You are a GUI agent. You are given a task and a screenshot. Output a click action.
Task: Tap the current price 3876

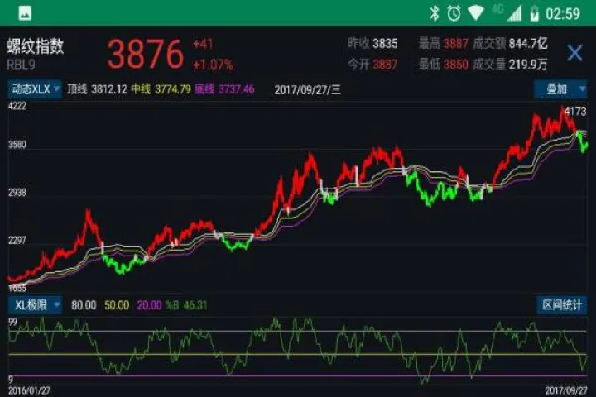[x=146, y=55]
